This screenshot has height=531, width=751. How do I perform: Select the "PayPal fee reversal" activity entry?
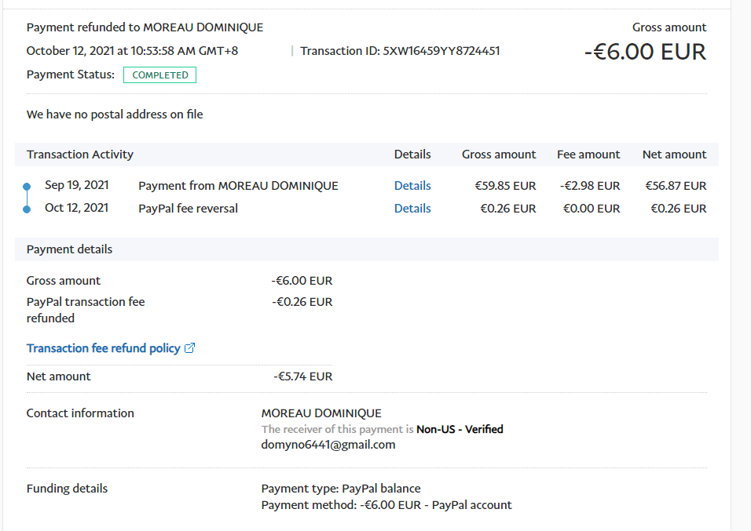pos(188,209)
